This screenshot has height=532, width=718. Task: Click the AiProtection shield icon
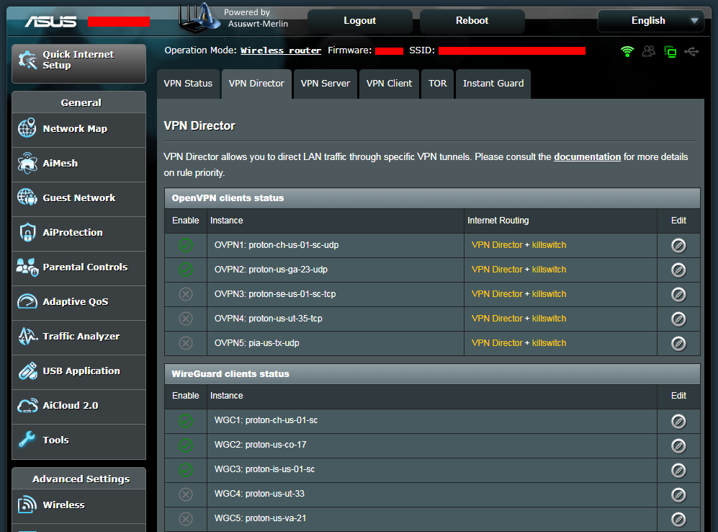27,232
